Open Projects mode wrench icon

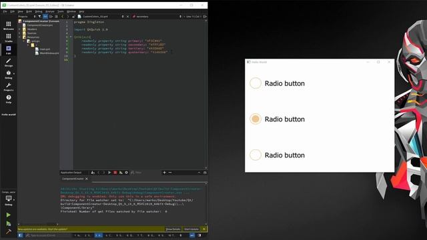pos(9,87)
